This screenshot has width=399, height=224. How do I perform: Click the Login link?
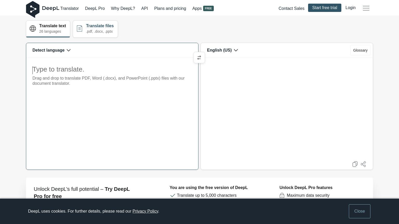(x=350, y=8)
